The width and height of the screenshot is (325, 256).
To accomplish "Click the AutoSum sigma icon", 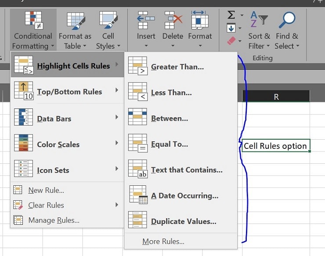I will (x=231, y=15).
